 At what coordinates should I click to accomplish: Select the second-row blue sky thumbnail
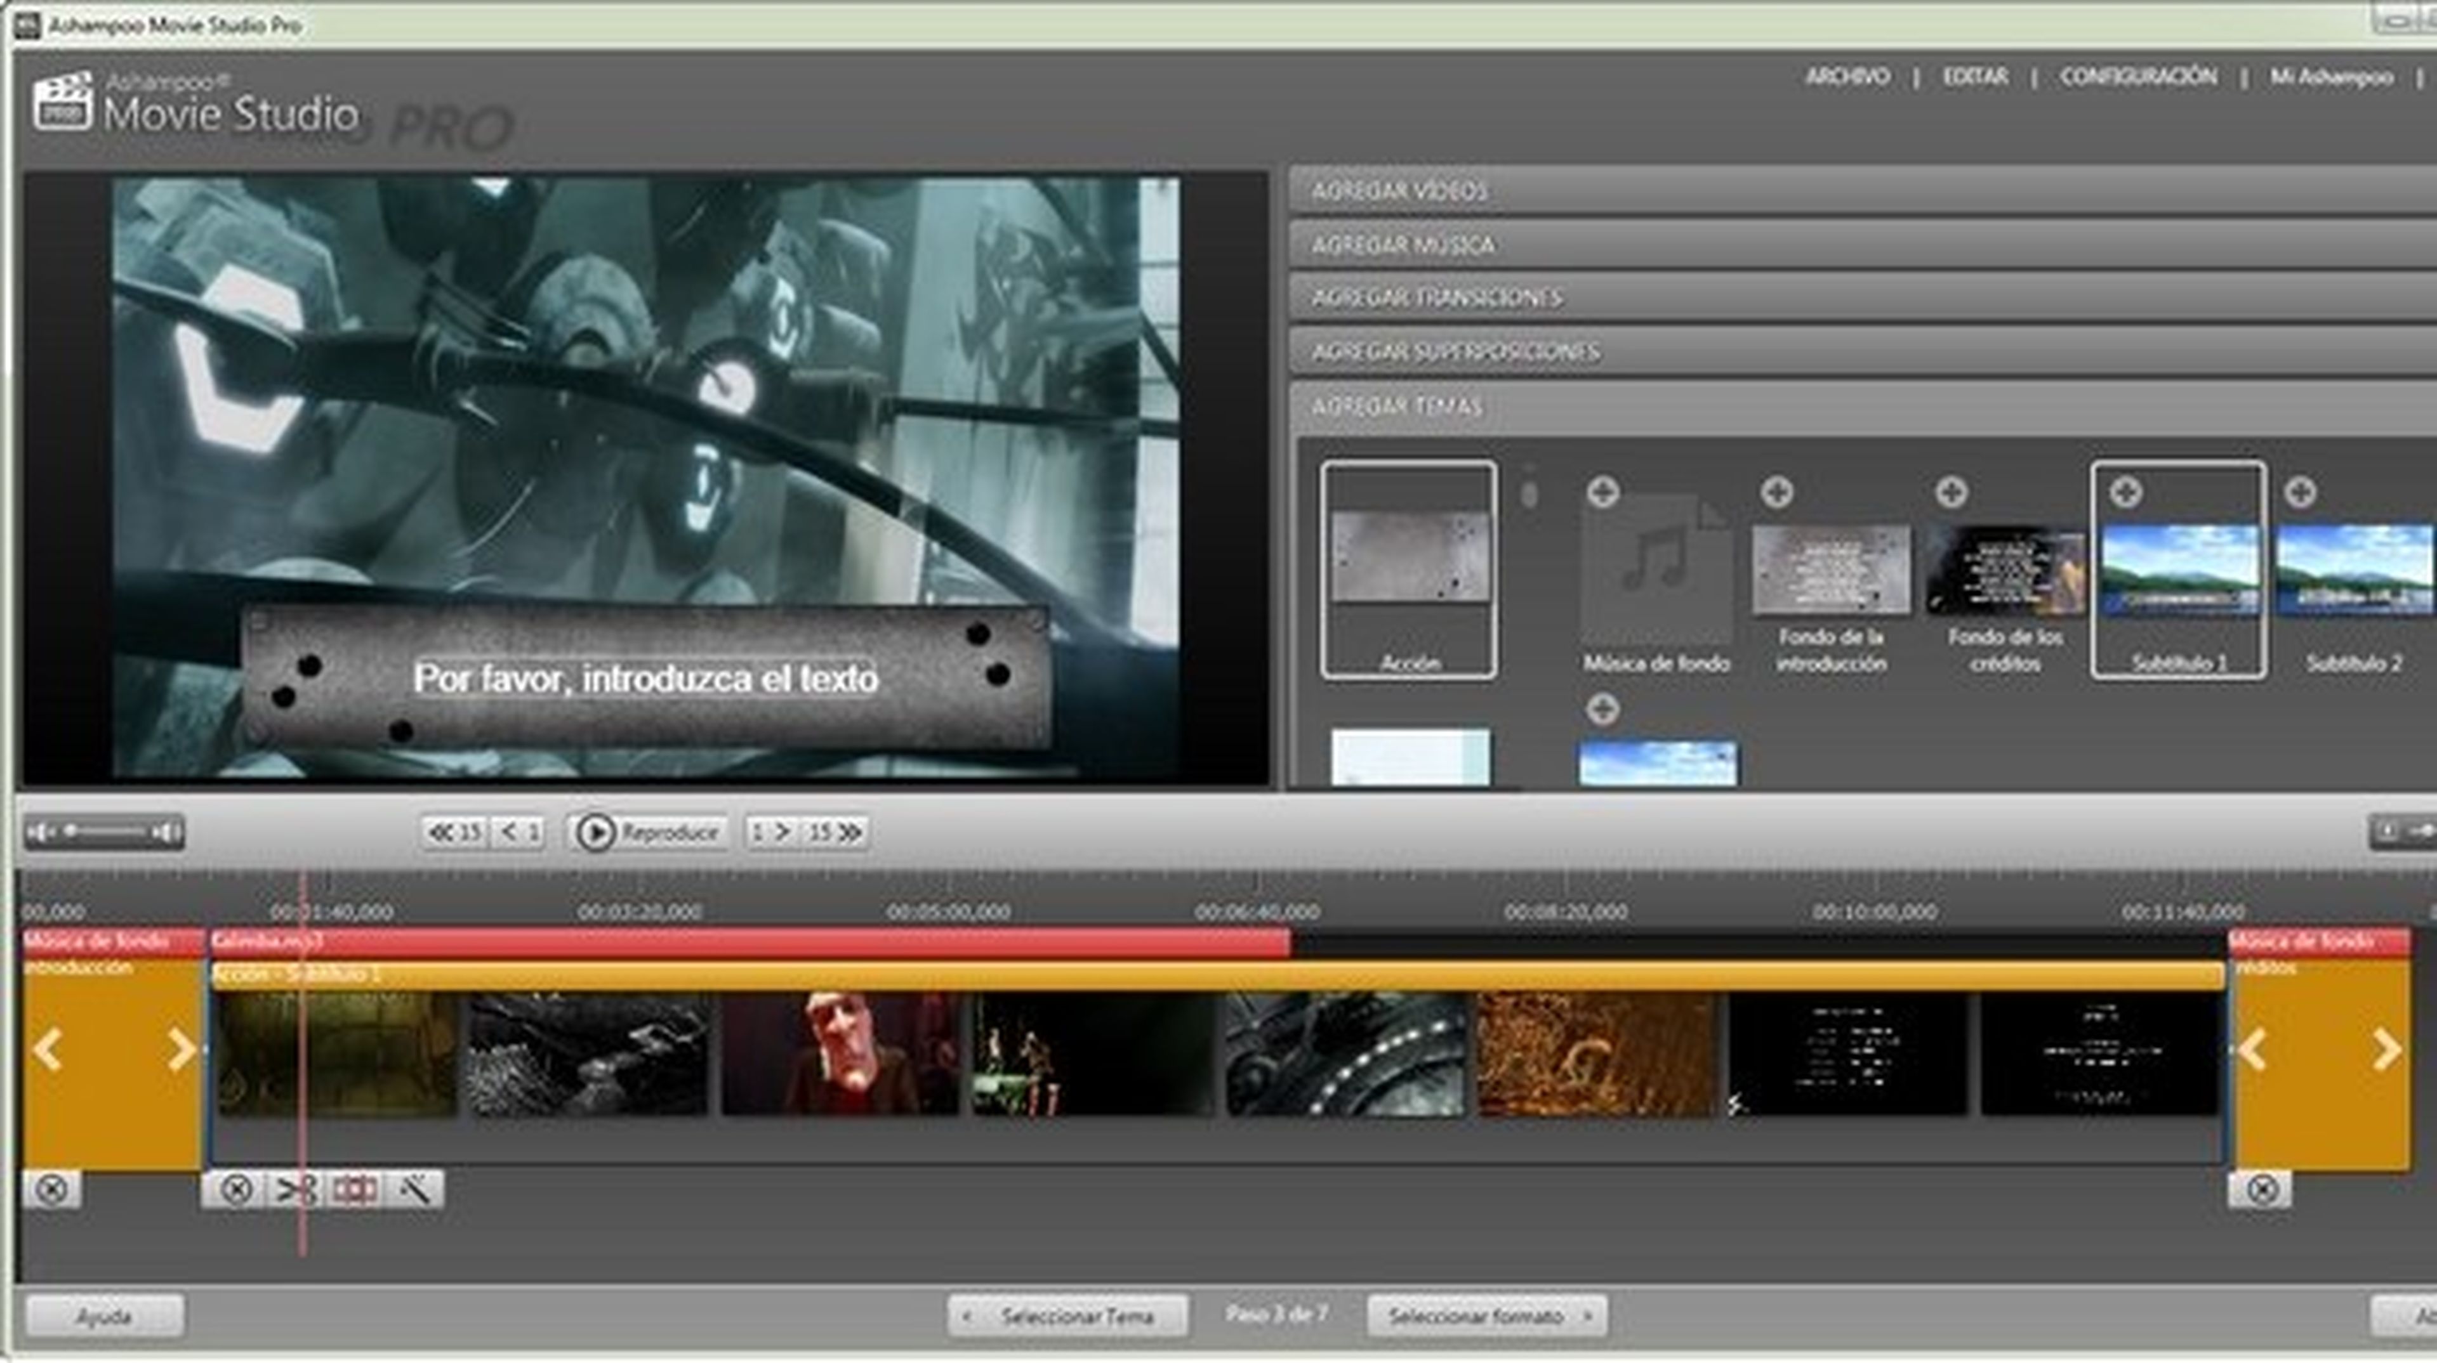pos(1658,764)
